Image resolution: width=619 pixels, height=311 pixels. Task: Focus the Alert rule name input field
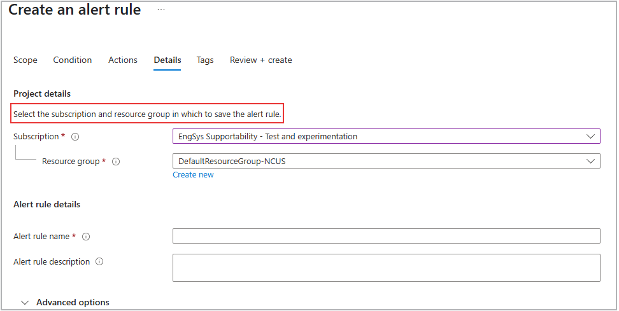386,236
